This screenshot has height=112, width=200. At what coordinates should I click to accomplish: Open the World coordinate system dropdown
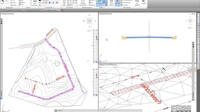tap(72, 5)
